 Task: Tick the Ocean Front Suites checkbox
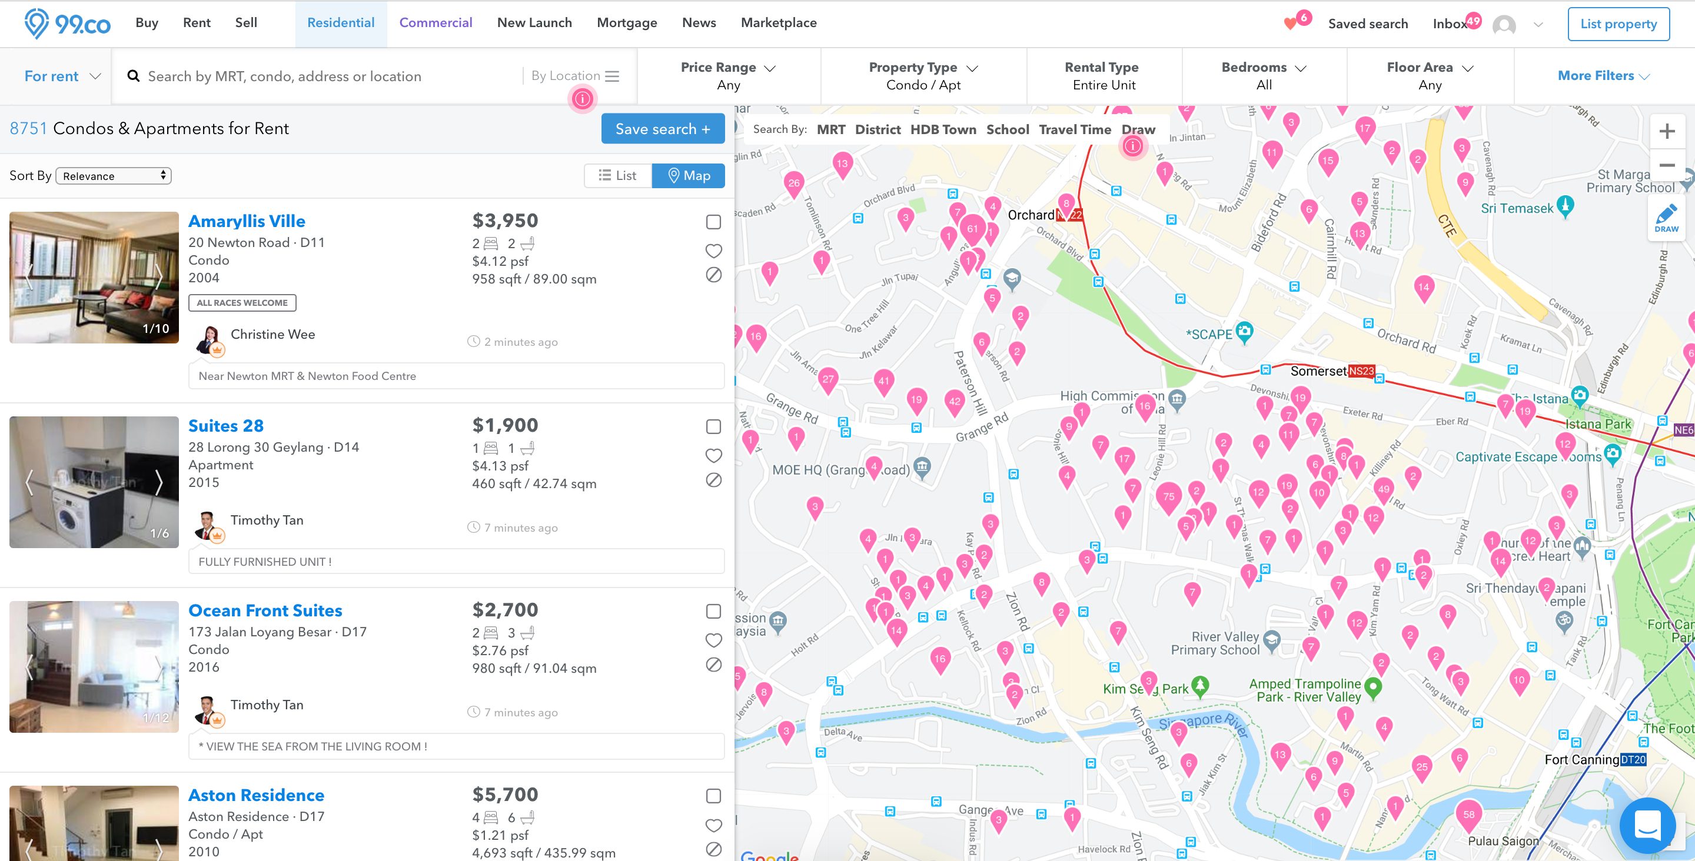point(713,611)
